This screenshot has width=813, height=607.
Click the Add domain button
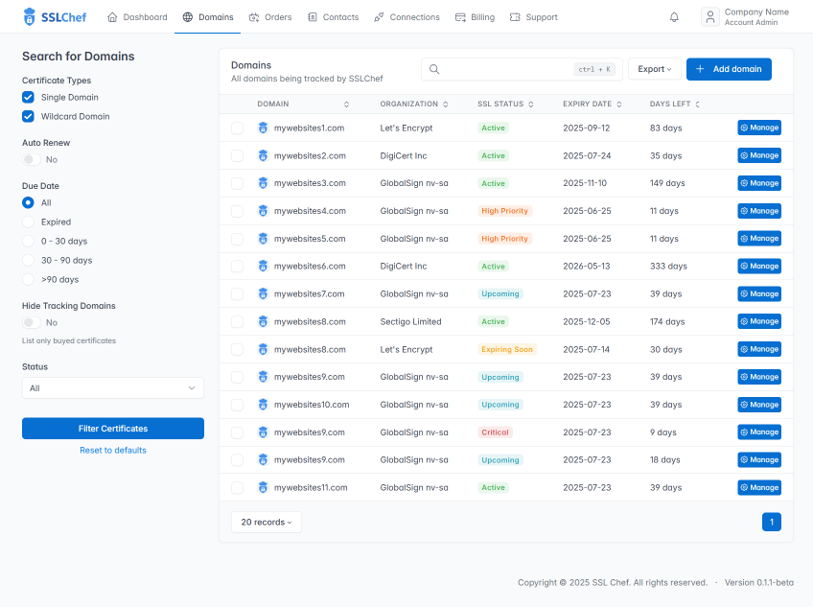click(729, 69)
